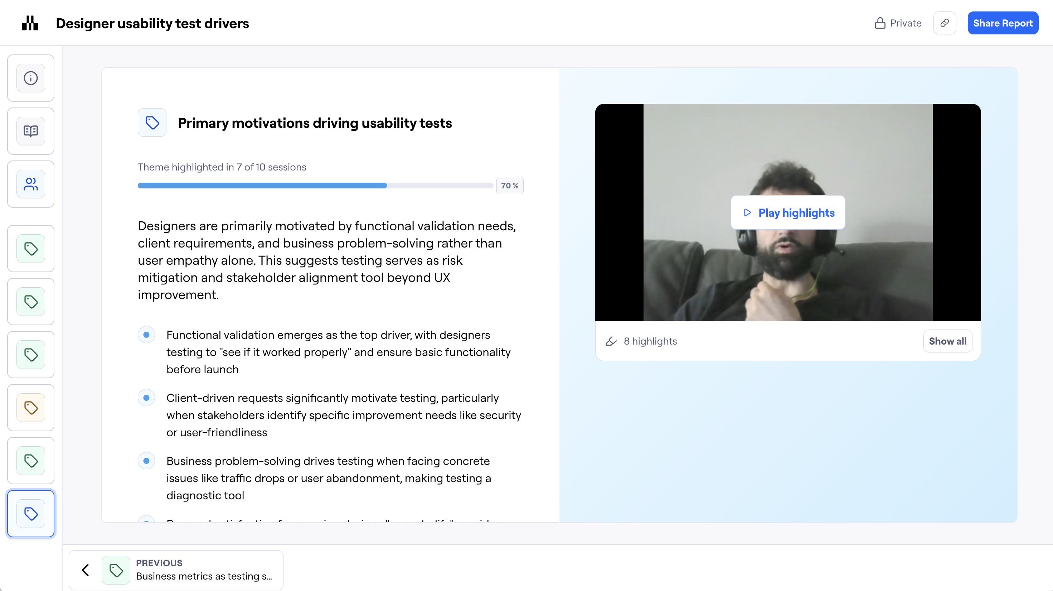
Task: Click the app logo icon
Action: tap(30, 23)
